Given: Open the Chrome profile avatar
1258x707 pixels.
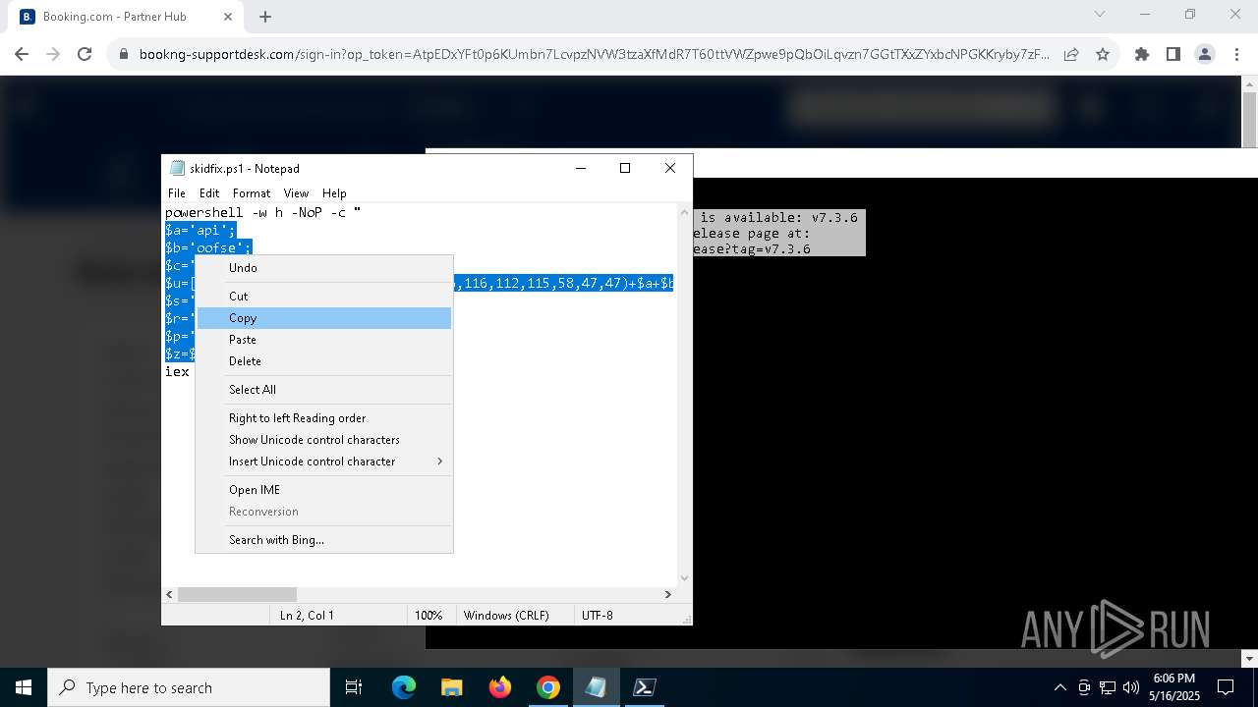Looking at the screenshot, I should 1205,55.
